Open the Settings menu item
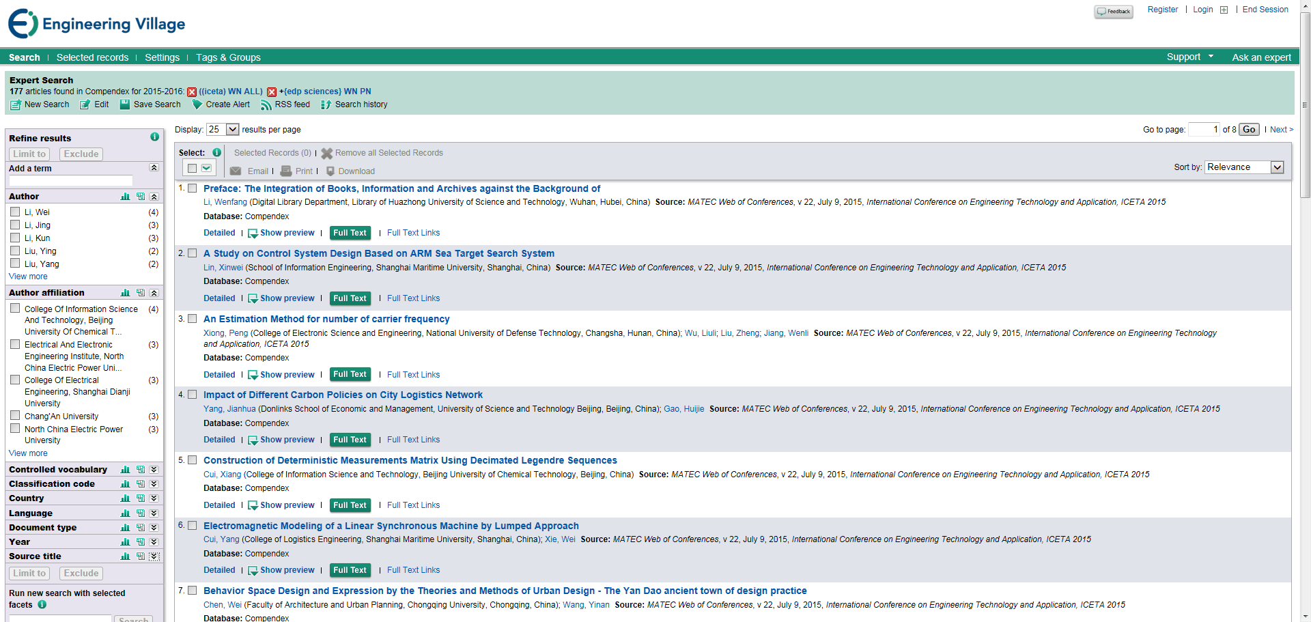Screen dimensions: 1311x622 (x=162, y=58)
